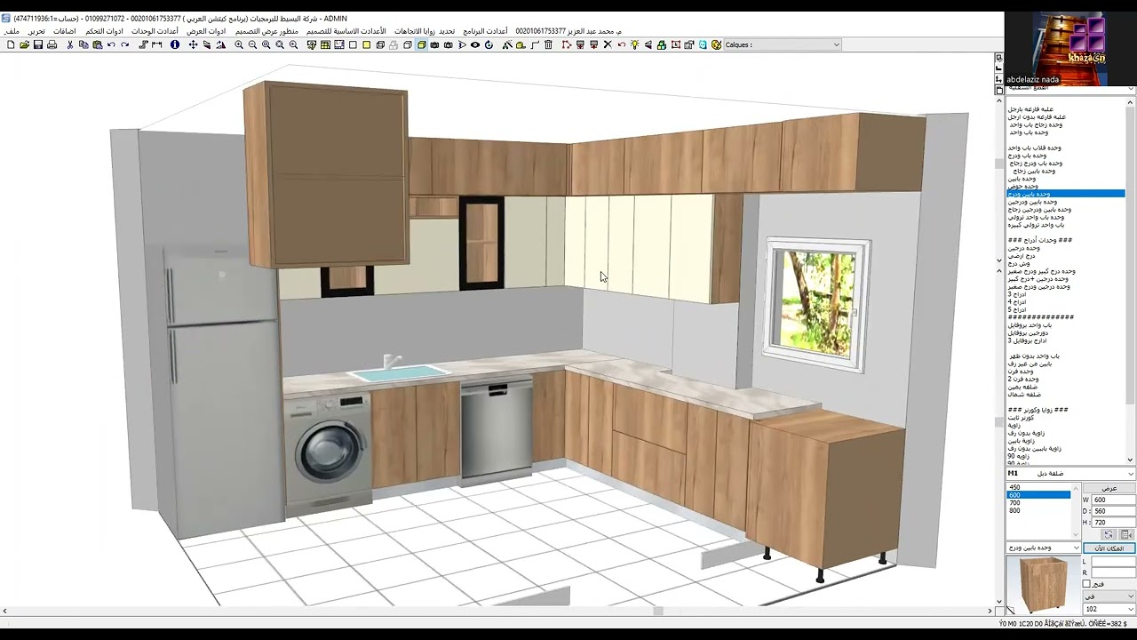
Task: Select the highlighted وحده بابين ودرج list item
Action: coord(1065,194)
